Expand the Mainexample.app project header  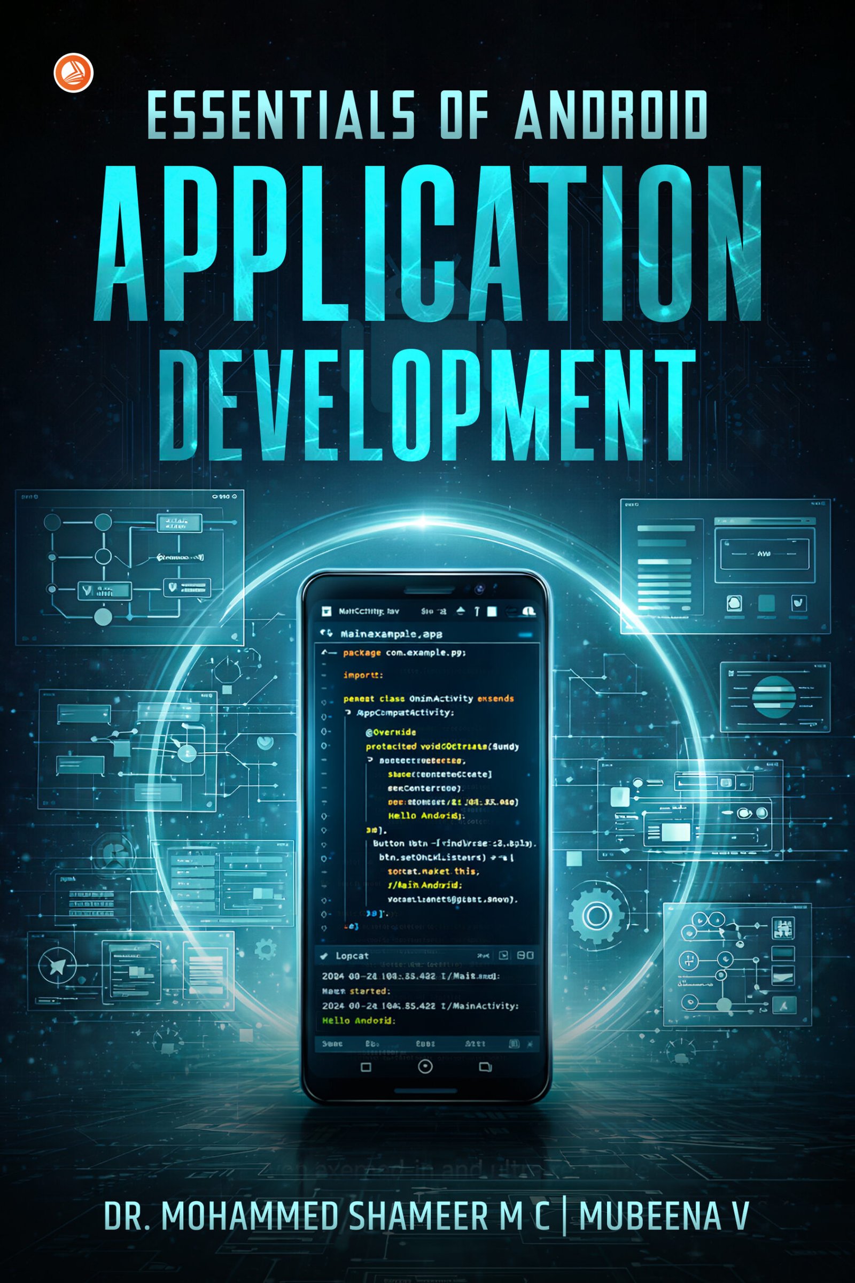(x=327, y=633)
